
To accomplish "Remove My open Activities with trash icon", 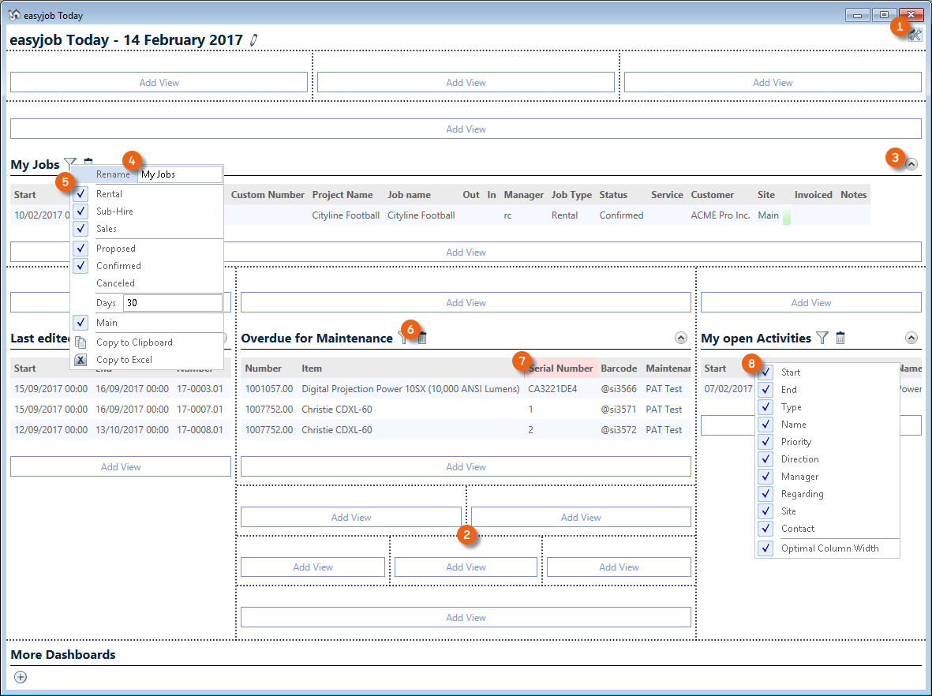I will (840, 338).
